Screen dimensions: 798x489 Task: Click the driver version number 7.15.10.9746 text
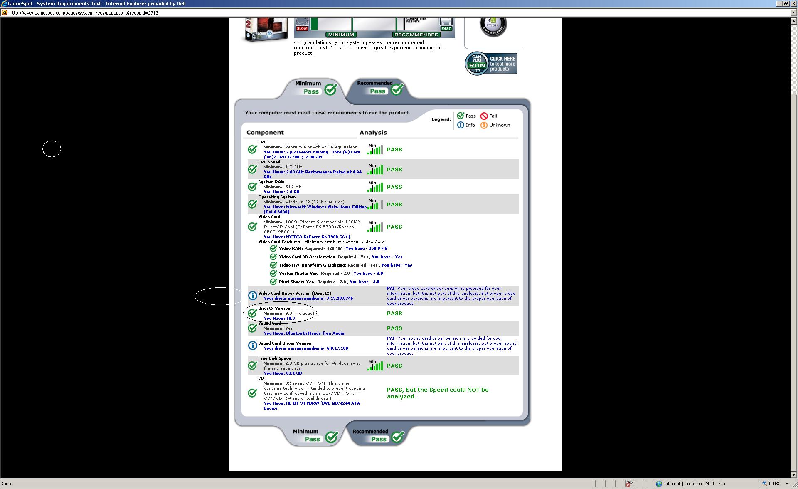click(340, 299)
